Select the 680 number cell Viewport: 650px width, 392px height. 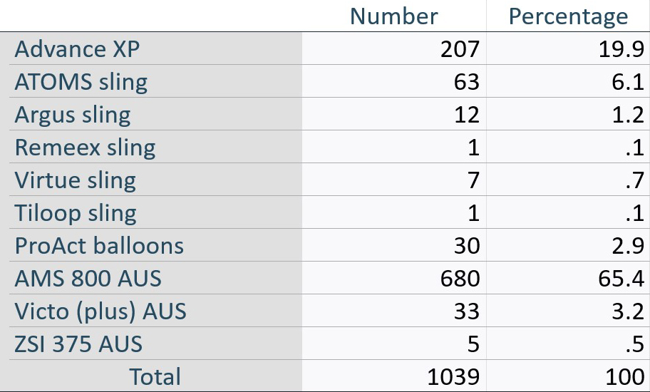[x=460, y=279]
